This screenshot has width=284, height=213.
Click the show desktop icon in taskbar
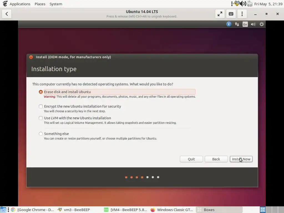pos(3,210)
